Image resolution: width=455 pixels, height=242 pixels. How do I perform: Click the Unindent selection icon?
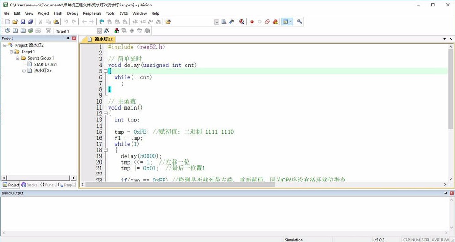click(143, 22)
